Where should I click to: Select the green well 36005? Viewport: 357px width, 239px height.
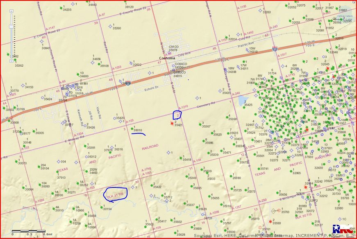coord(34,131)
